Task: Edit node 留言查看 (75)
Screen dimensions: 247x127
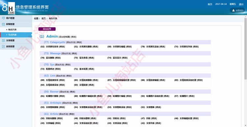Action: pos(91,58)
